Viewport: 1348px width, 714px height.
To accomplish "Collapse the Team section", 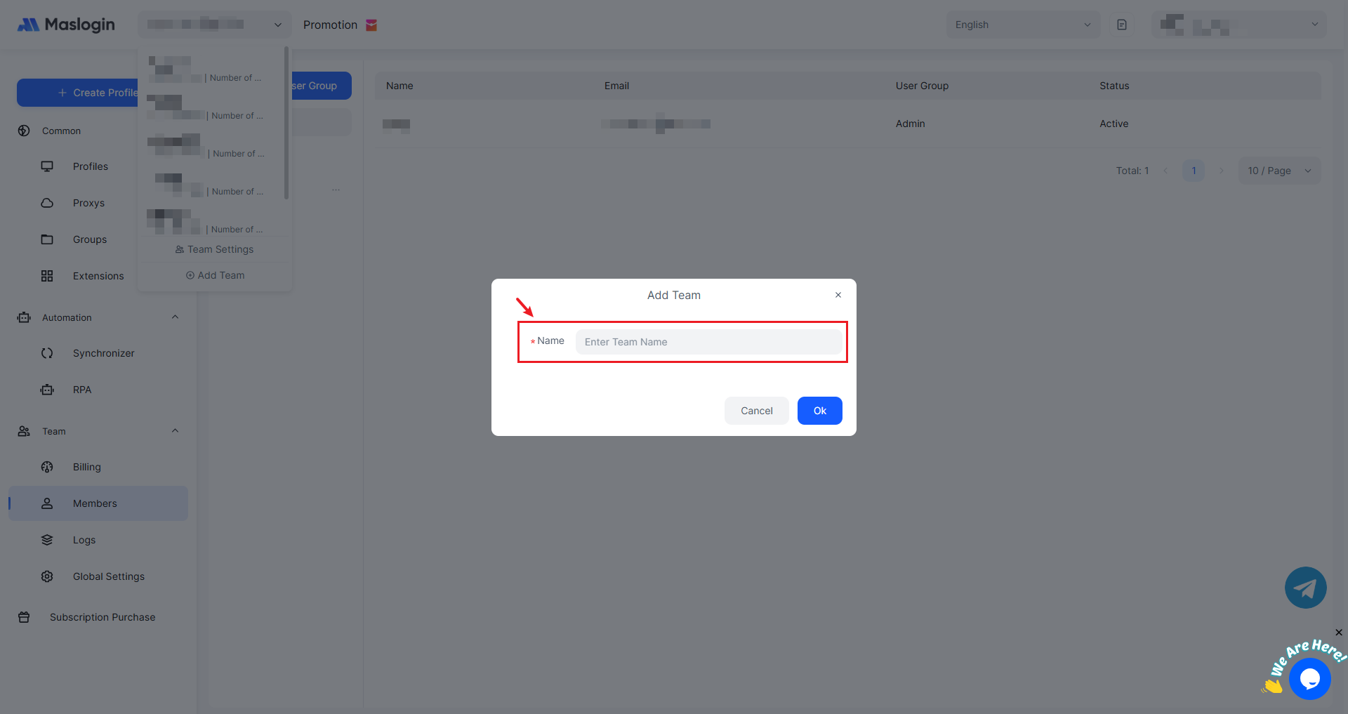I will 175,431.
